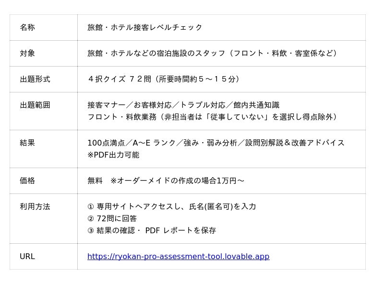Click the 結果 label cell
Viewport: 384px width, 284px height.
tap(27, 143)
